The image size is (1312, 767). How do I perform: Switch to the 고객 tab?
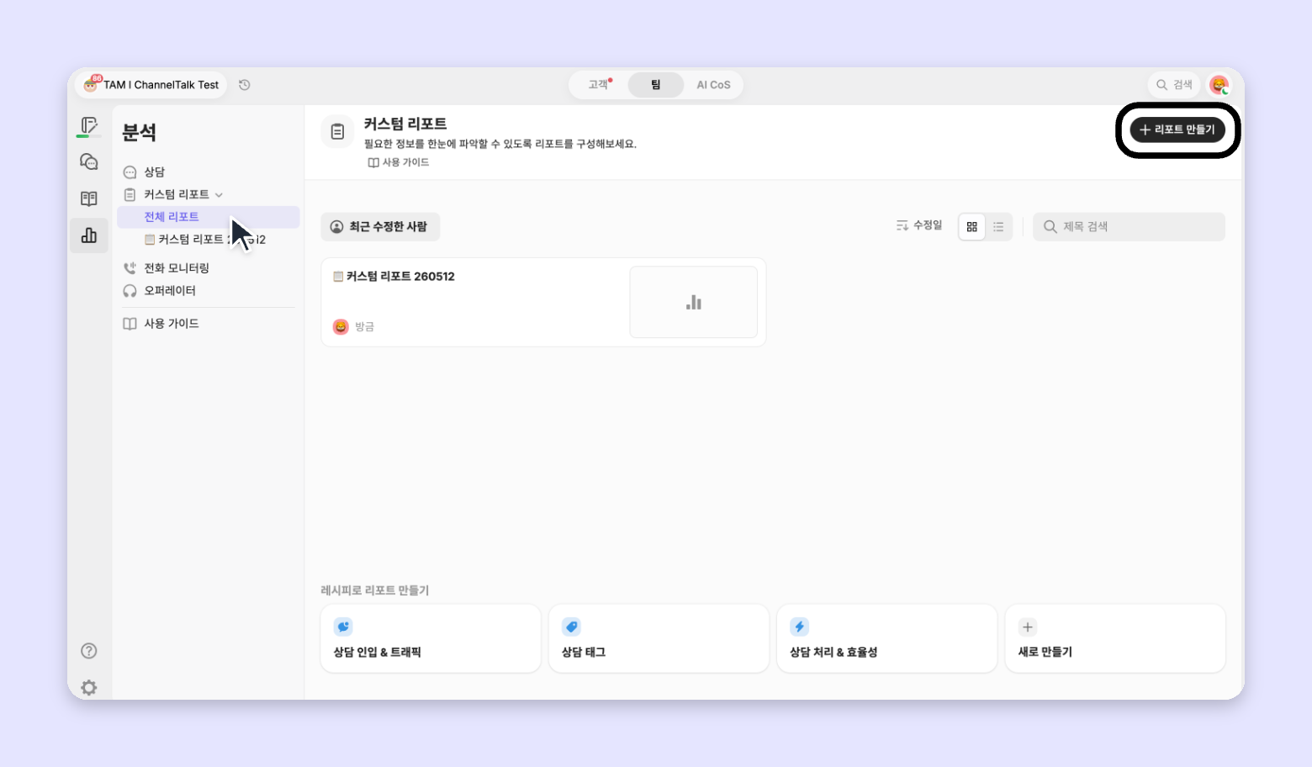click(599, 85)
